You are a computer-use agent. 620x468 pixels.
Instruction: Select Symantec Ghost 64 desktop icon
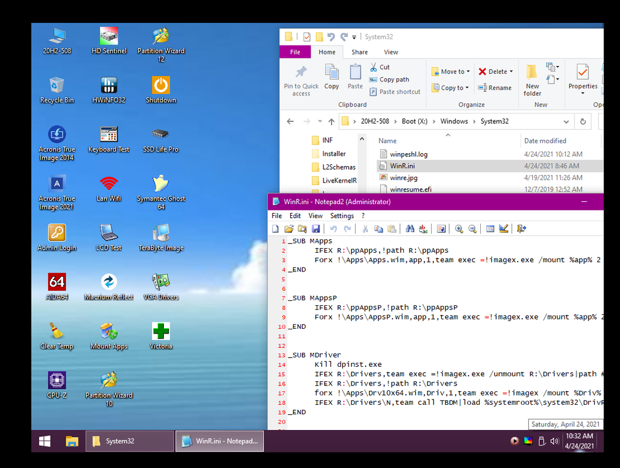161,192
